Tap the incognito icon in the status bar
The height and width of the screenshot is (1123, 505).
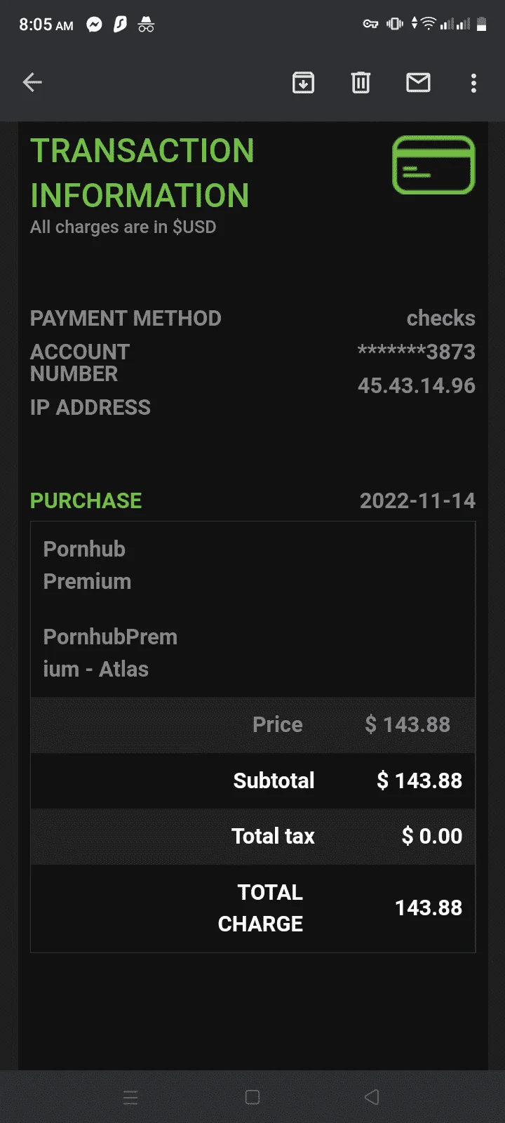(146, 25)
